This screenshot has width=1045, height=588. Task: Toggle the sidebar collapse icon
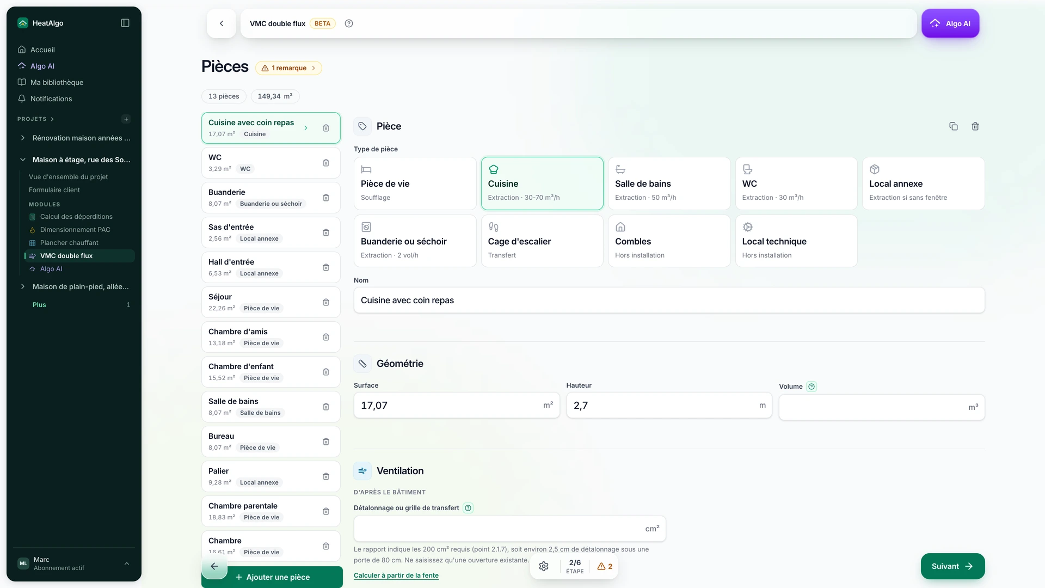(125, 23)
